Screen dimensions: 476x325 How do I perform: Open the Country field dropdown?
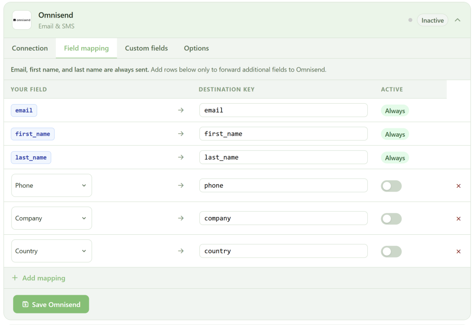click(x=52, y=251)
